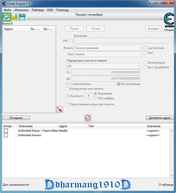Copy selected addresses using the red arrow
Viewport: 176px width, 193px height.
(x=60, y=110)
